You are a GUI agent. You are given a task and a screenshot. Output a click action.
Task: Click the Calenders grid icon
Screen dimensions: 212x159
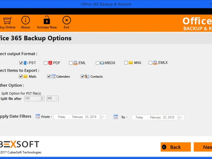[54, 76]
